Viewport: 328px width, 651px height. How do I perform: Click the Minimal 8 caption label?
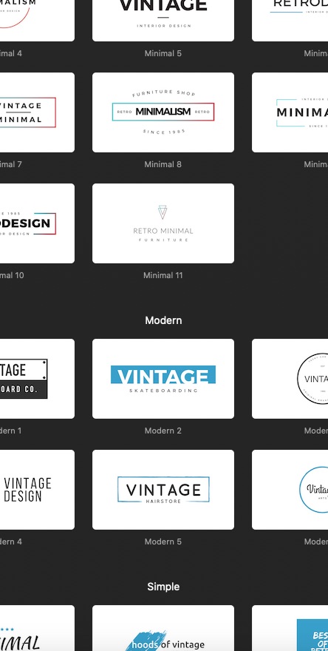(163, 164)
